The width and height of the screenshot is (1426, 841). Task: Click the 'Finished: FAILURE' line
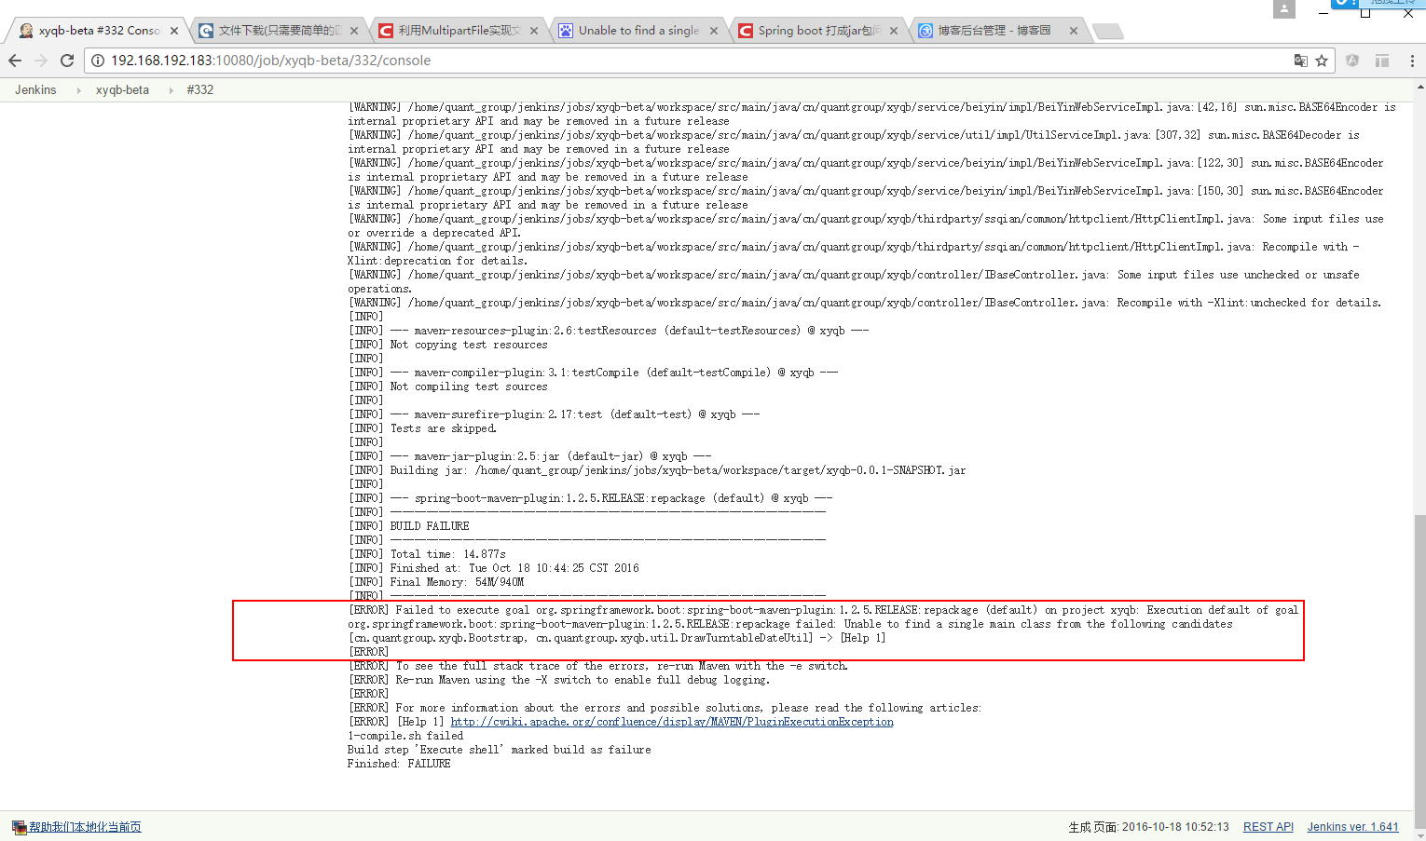pyautogui.click(x=399, y=764)
